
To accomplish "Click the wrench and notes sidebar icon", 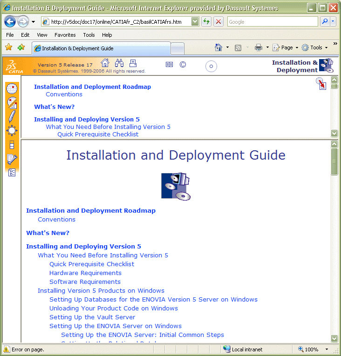I will click(12, 159).
